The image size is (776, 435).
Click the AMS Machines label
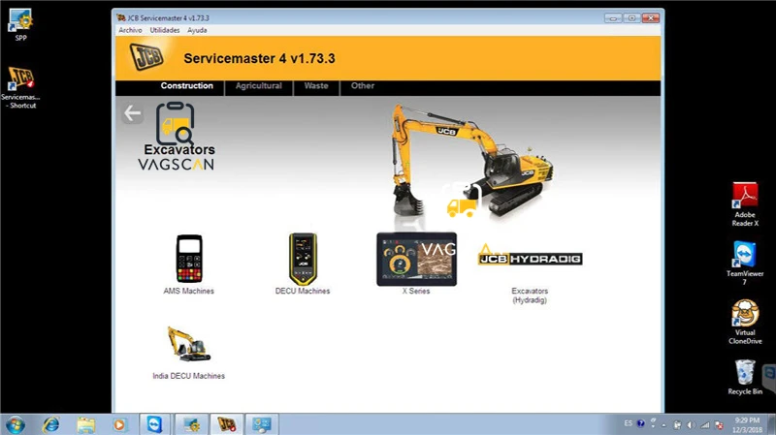pyautogui.click(x=188, y=292)
